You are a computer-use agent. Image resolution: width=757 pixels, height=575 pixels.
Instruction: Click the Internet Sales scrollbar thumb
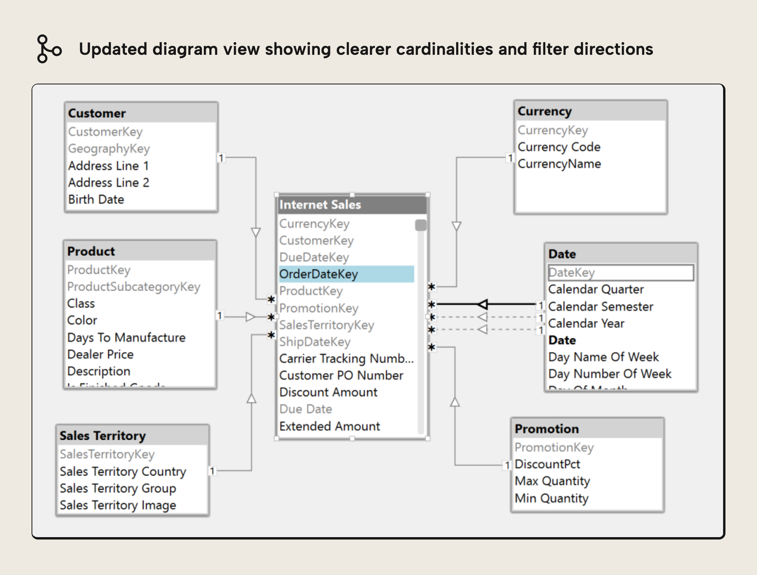pyautogui.click(x=421, y=225)
